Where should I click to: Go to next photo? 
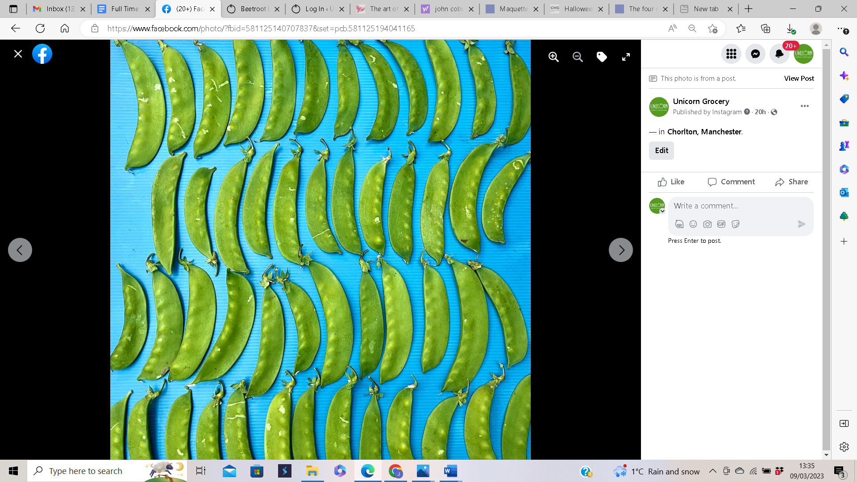click(620, 250)
